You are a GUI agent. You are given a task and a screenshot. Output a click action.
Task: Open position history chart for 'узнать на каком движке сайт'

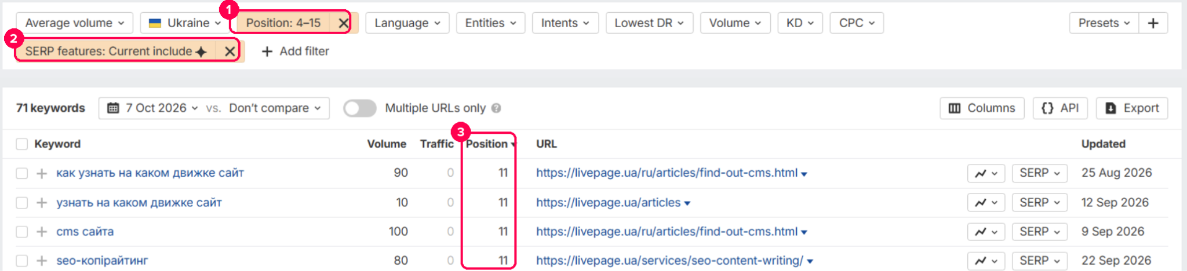(x=986, y=203)
